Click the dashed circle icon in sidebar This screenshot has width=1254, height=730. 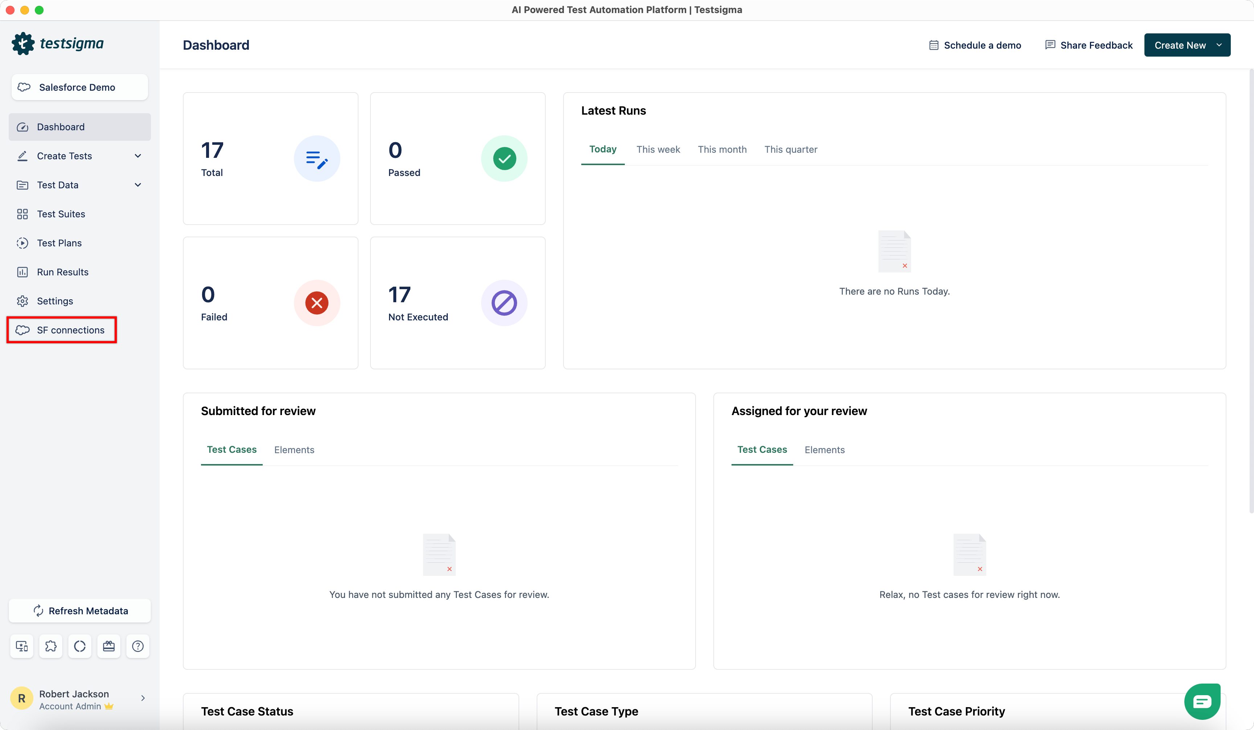[x=79, y=646]
